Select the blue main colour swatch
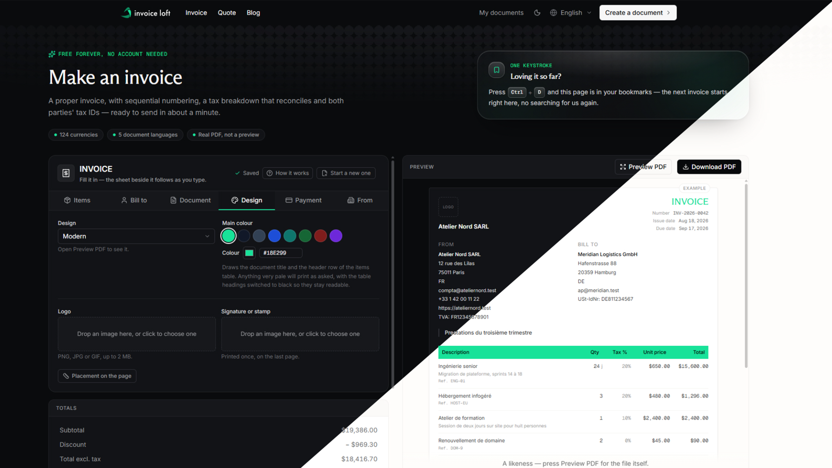The height and width of the screenshot is (468, 832). pyautogui.click(x=274, y=236)
